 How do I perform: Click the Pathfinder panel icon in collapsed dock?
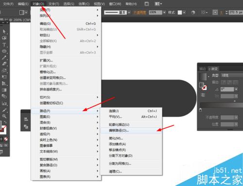(x=26, y=126)
